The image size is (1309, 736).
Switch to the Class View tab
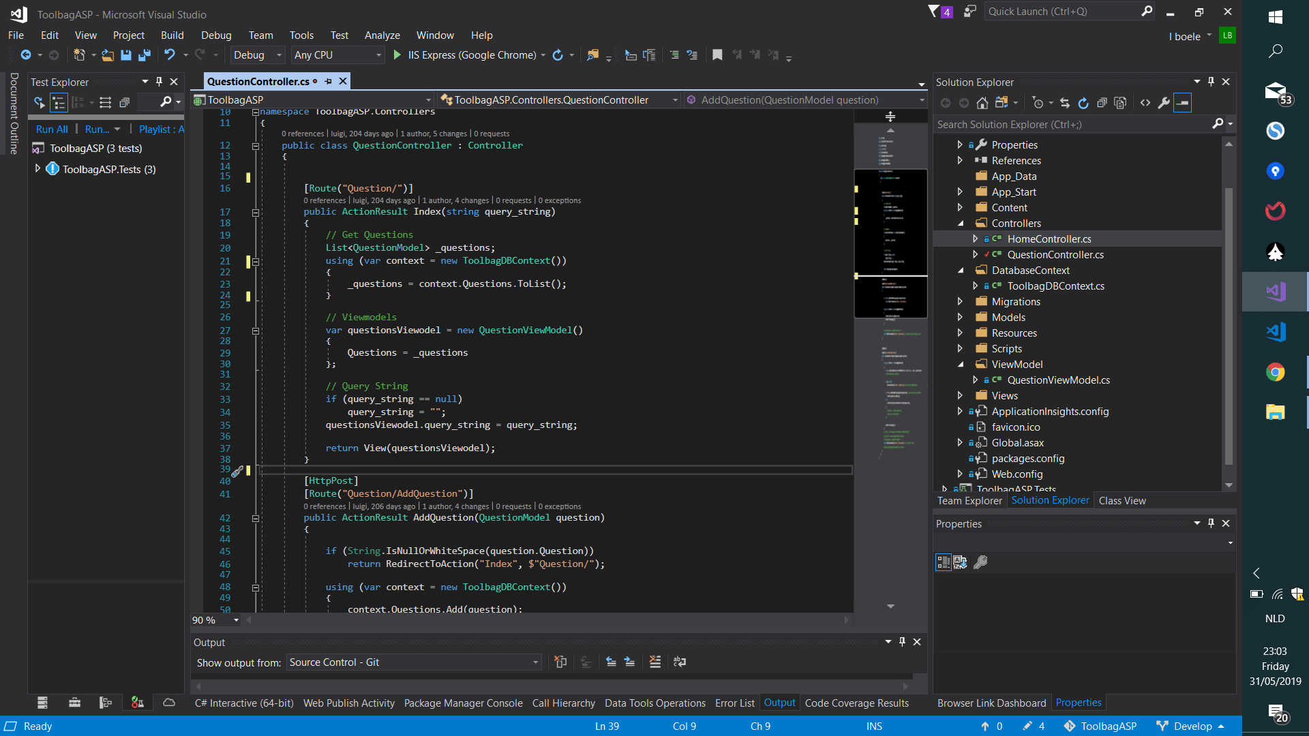[x=1122, y=501]
